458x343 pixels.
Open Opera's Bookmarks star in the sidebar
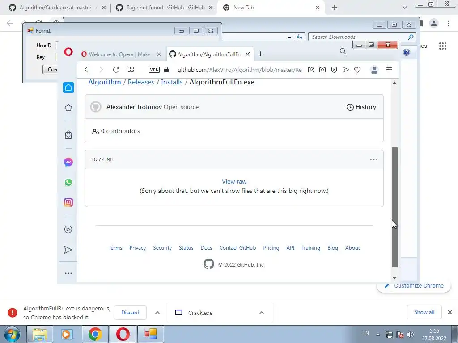[x=68, y=108]
